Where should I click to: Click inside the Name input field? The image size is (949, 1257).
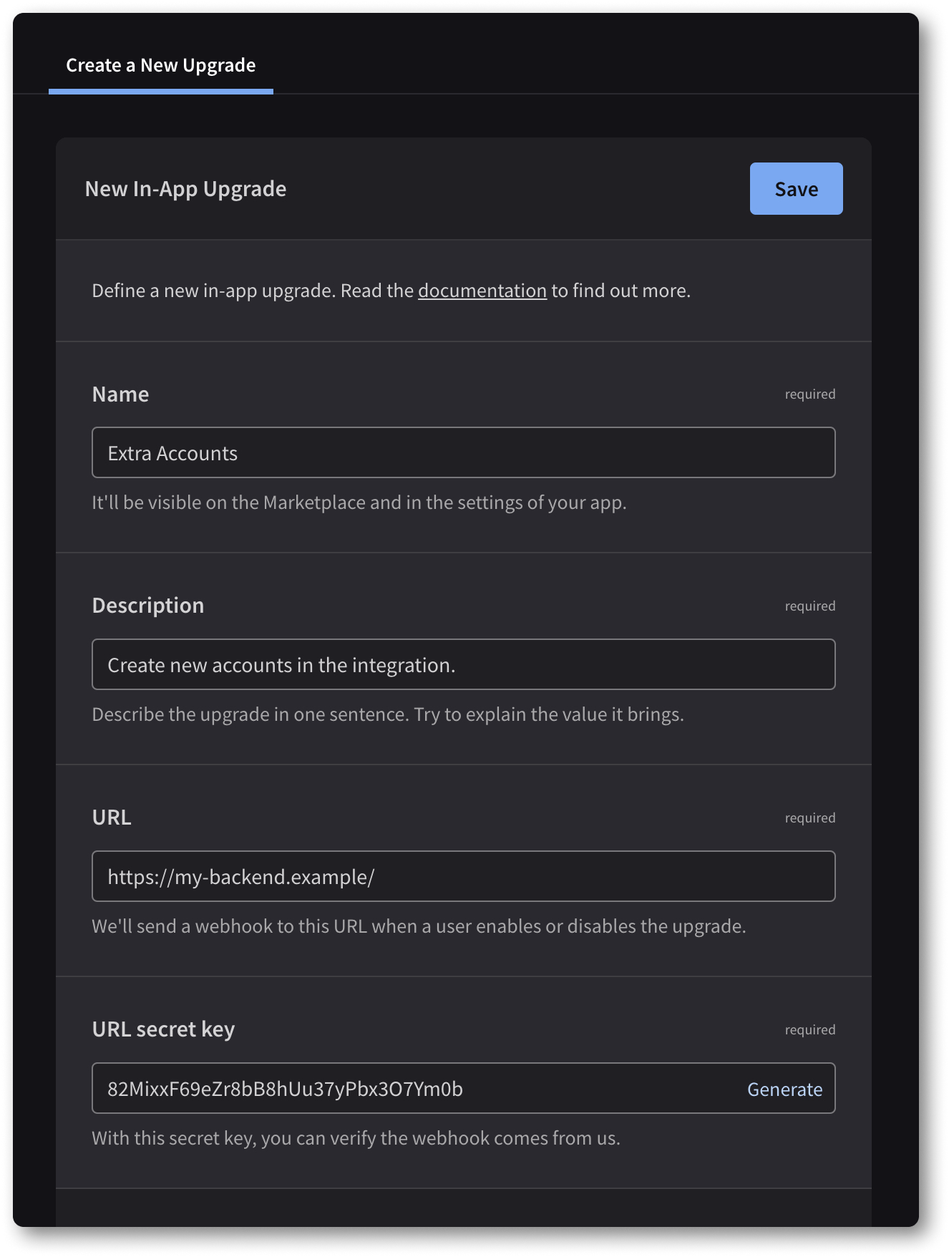pos(463,452)
